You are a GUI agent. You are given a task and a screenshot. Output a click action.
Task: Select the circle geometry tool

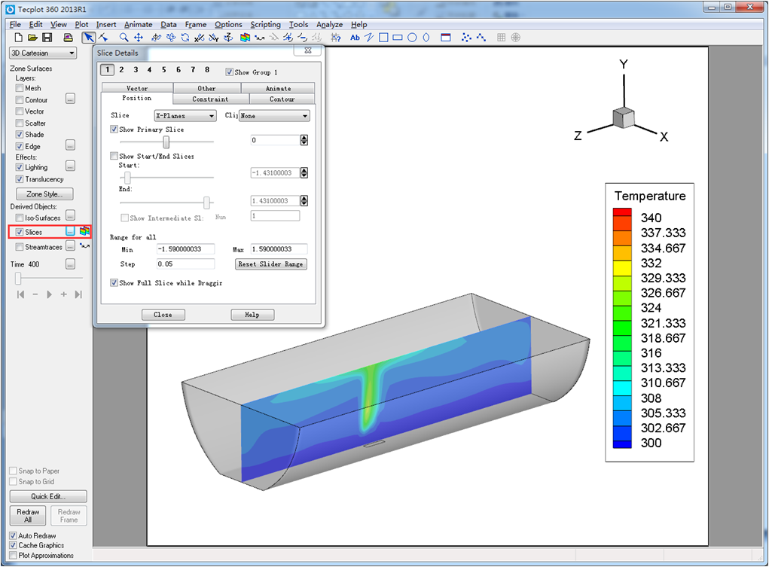[x=412, y=38]
